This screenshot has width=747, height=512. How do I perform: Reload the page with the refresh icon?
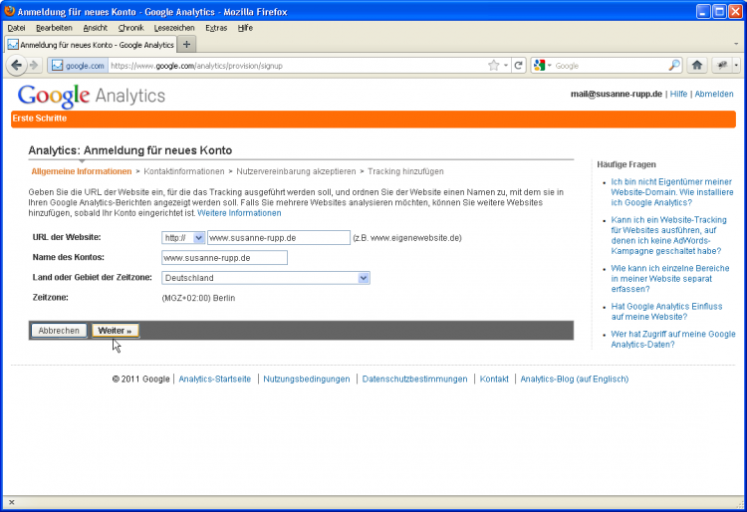click(518, 66)
